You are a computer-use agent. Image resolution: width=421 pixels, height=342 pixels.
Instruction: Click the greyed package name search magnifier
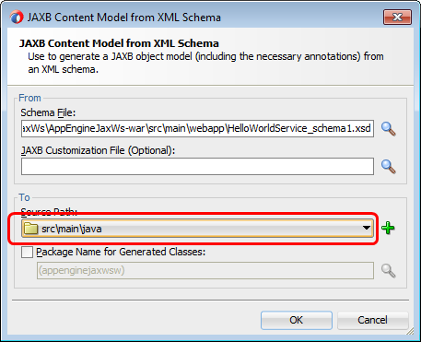click(388, 271)
